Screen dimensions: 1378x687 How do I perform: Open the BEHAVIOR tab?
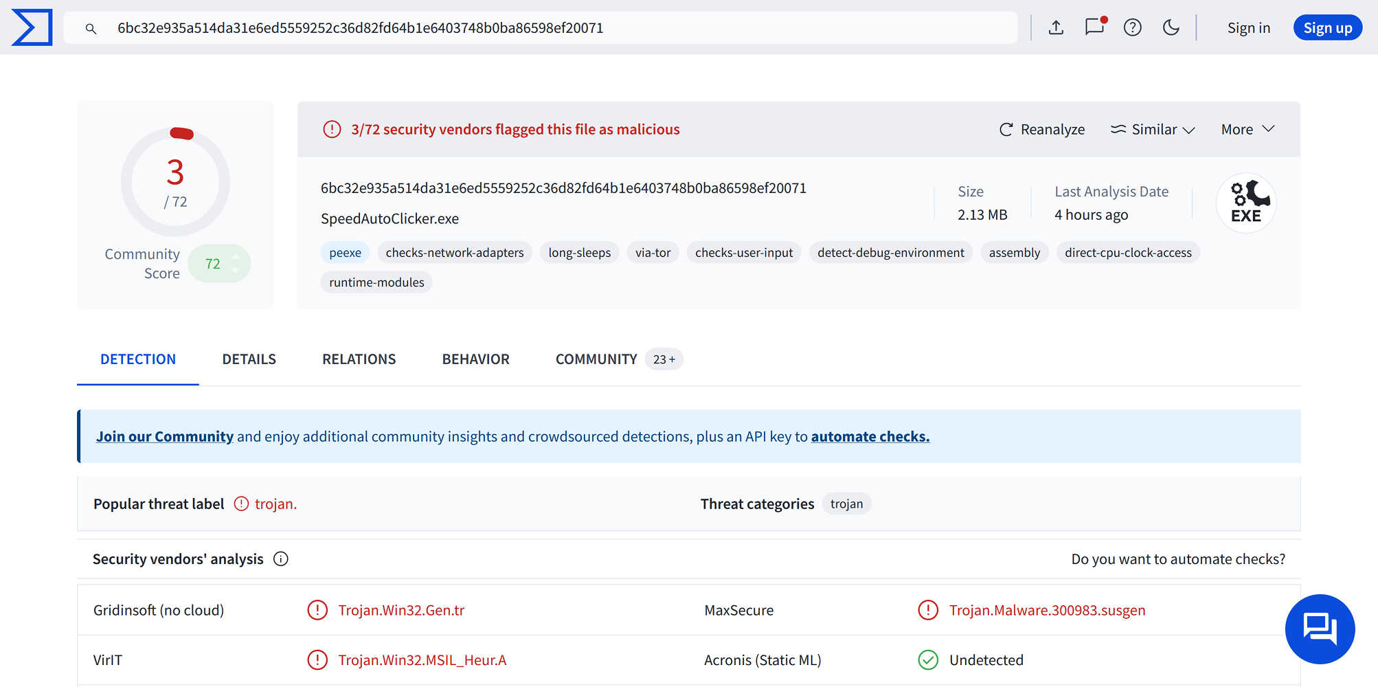[x=475, y=359]
